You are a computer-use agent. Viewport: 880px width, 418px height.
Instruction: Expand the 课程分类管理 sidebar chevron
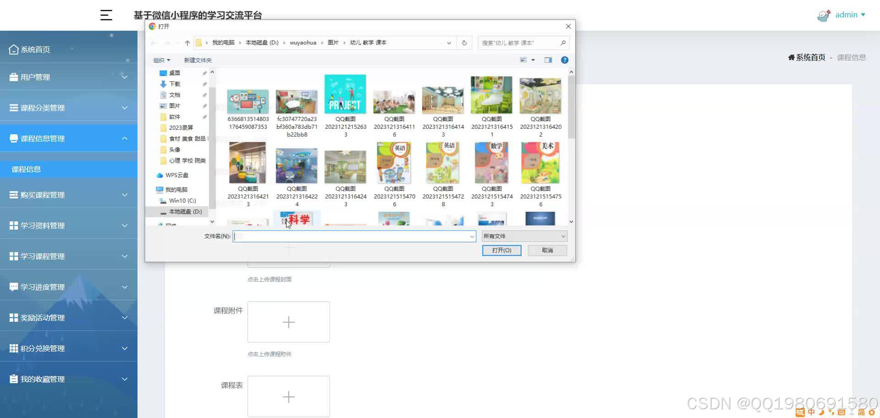point(125,107)
